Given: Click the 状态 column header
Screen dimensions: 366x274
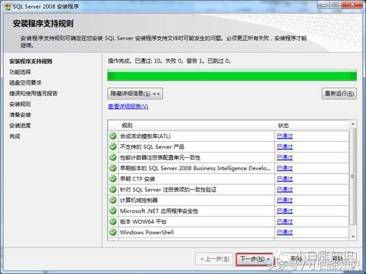Looking at the screenshot, I should pyautogui.click(x=312, y=125).
